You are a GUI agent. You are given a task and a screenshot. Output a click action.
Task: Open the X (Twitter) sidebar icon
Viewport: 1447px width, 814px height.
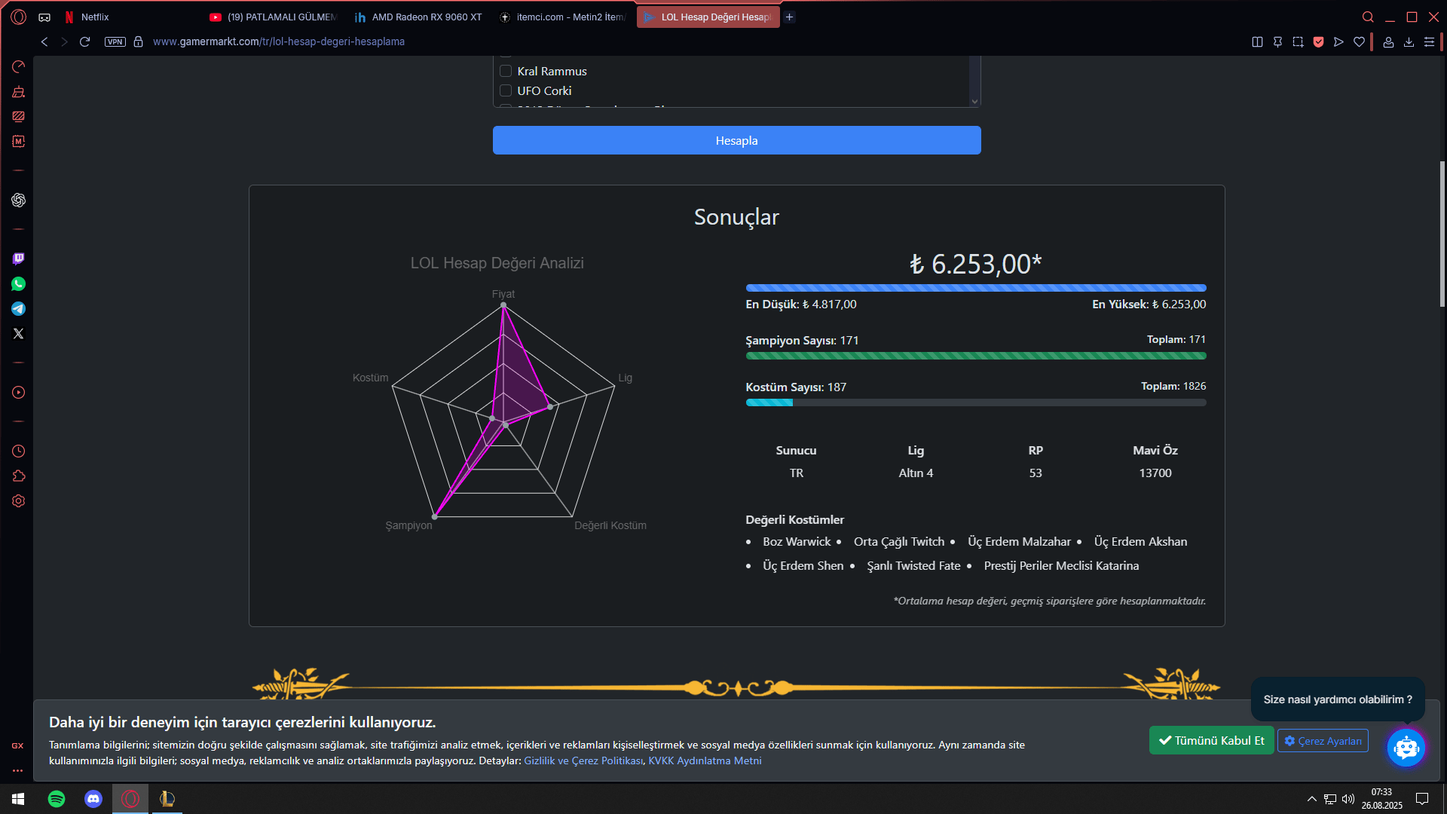[18, 334]
